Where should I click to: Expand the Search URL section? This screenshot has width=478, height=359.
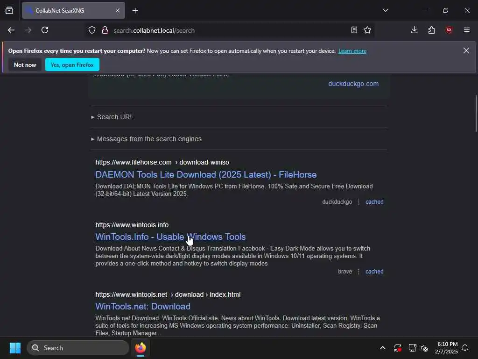coord(112,117)
